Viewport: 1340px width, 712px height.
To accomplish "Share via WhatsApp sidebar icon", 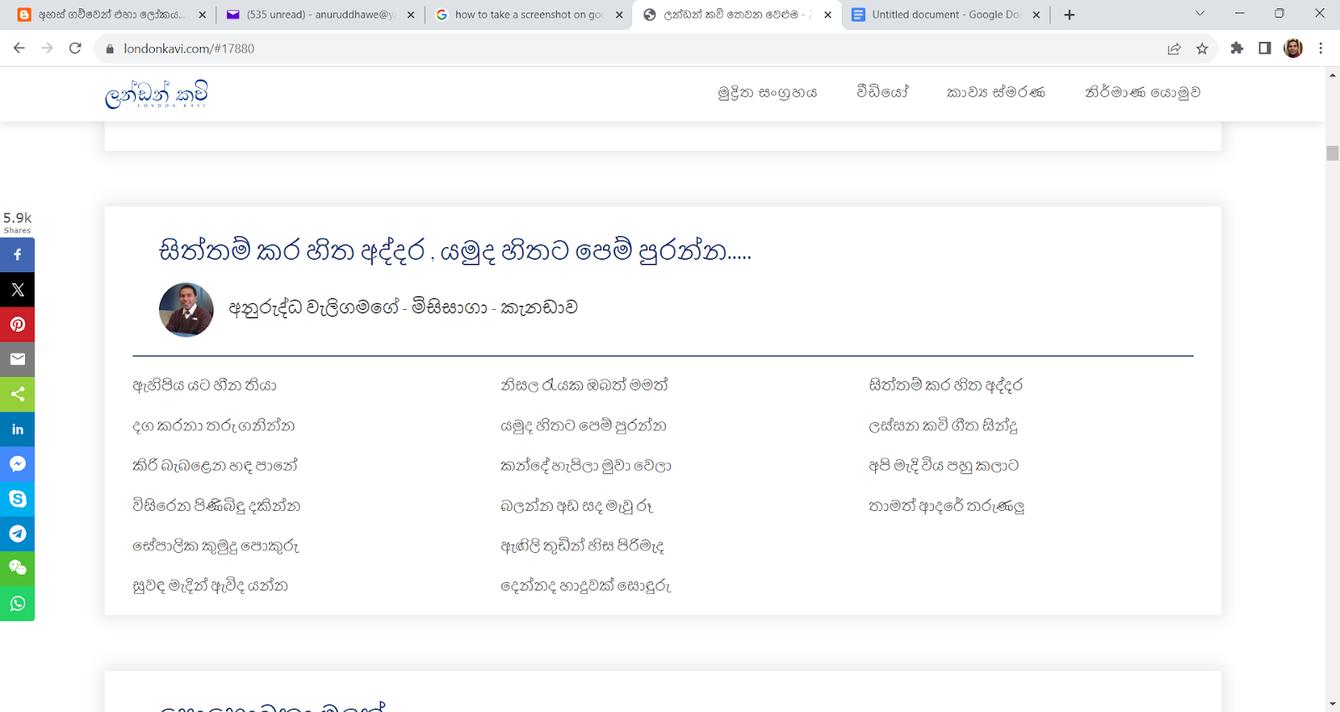I will click(x=17, y=604).
